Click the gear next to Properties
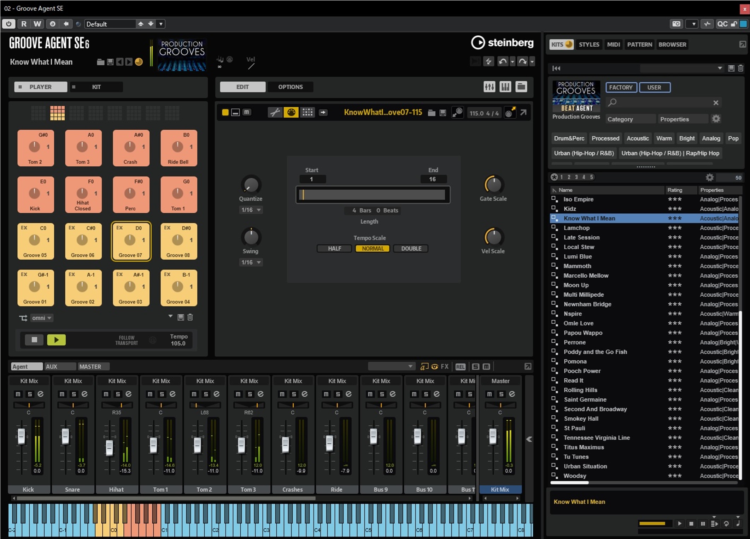Image resolution: width=750 pixels, height=539 pixels. coord(716,119)
